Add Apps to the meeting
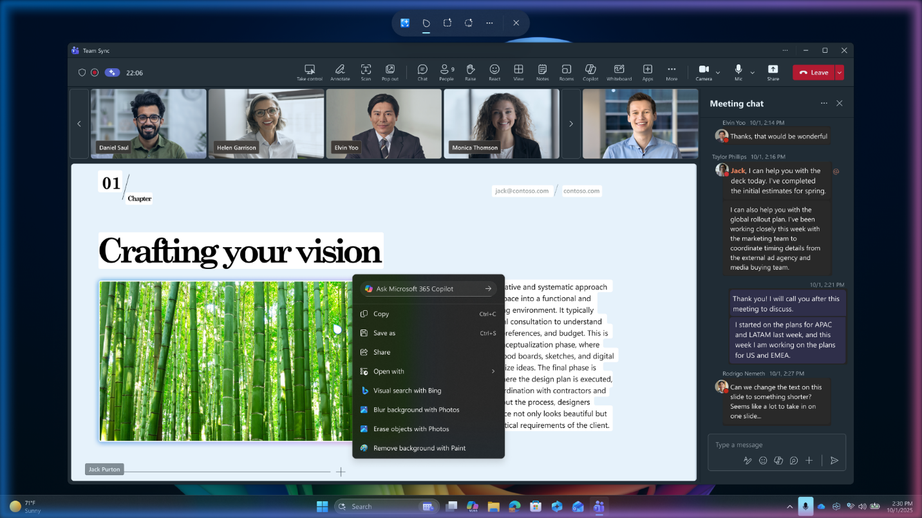This screenshot has width=922, height=518. click(648, 72)
